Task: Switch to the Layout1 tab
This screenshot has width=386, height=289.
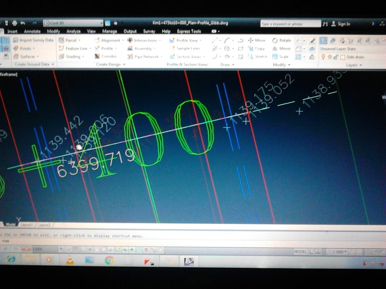Action: (27, 225)
